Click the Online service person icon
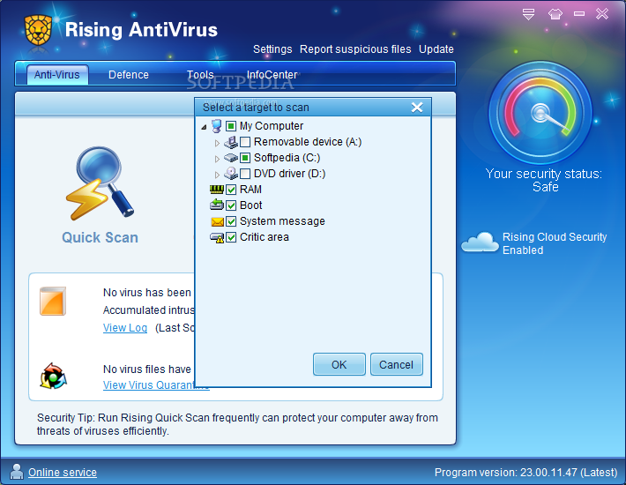Viewport: 626px width, 485px height. pos(17,472)
